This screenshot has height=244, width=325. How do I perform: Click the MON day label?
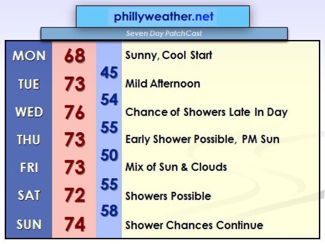(29, 56)
